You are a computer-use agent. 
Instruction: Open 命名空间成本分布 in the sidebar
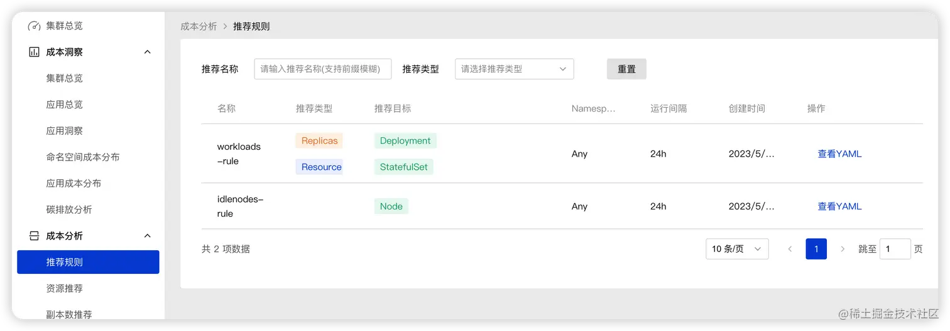click(x=83, y=157)
